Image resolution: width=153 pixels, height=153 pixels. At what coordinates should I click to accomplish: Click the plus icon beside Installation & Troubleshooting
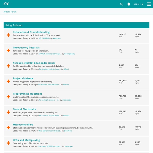[8, 35]
